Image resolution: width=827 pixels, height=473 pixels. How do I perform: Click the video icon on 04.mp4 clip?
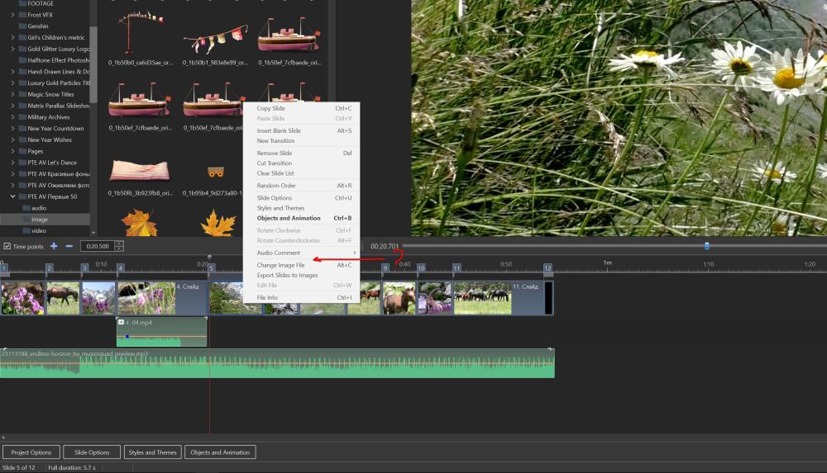122,322
